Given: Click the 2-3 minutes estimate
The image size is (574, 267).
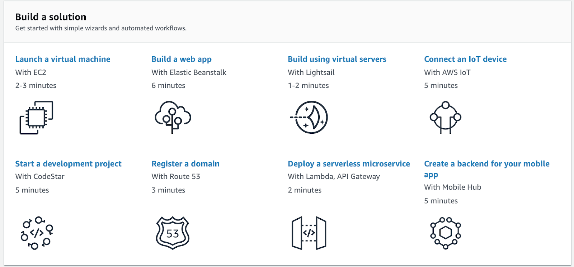Looking at the screenshot, I should point(36,86).
